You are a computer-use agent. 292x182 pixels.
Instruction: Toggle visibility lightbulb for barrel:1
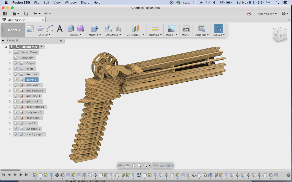[16, 80]
